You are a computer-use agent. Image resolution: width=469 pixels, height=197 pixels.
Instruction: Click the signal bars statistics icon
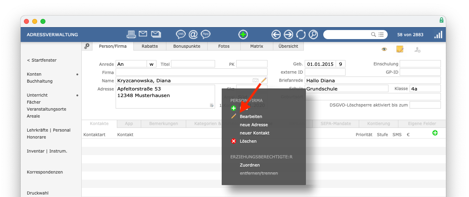point(438,35)
